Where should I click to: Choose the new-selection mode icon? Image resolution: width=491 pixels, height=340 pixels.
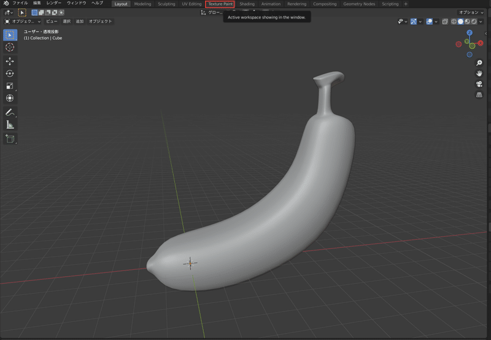[34, 12]
